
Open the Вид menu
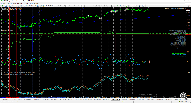pos(8,3)
